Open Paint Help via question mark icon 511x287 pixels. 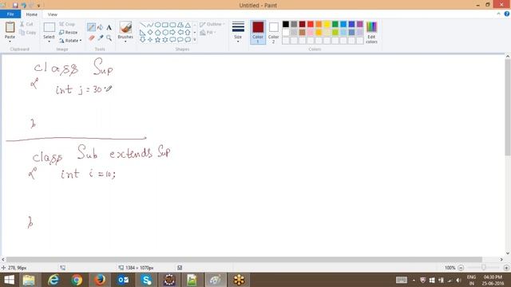point(507,14)
